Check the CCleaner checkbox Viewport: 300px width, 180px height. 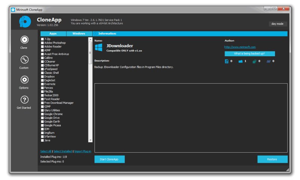42,61
